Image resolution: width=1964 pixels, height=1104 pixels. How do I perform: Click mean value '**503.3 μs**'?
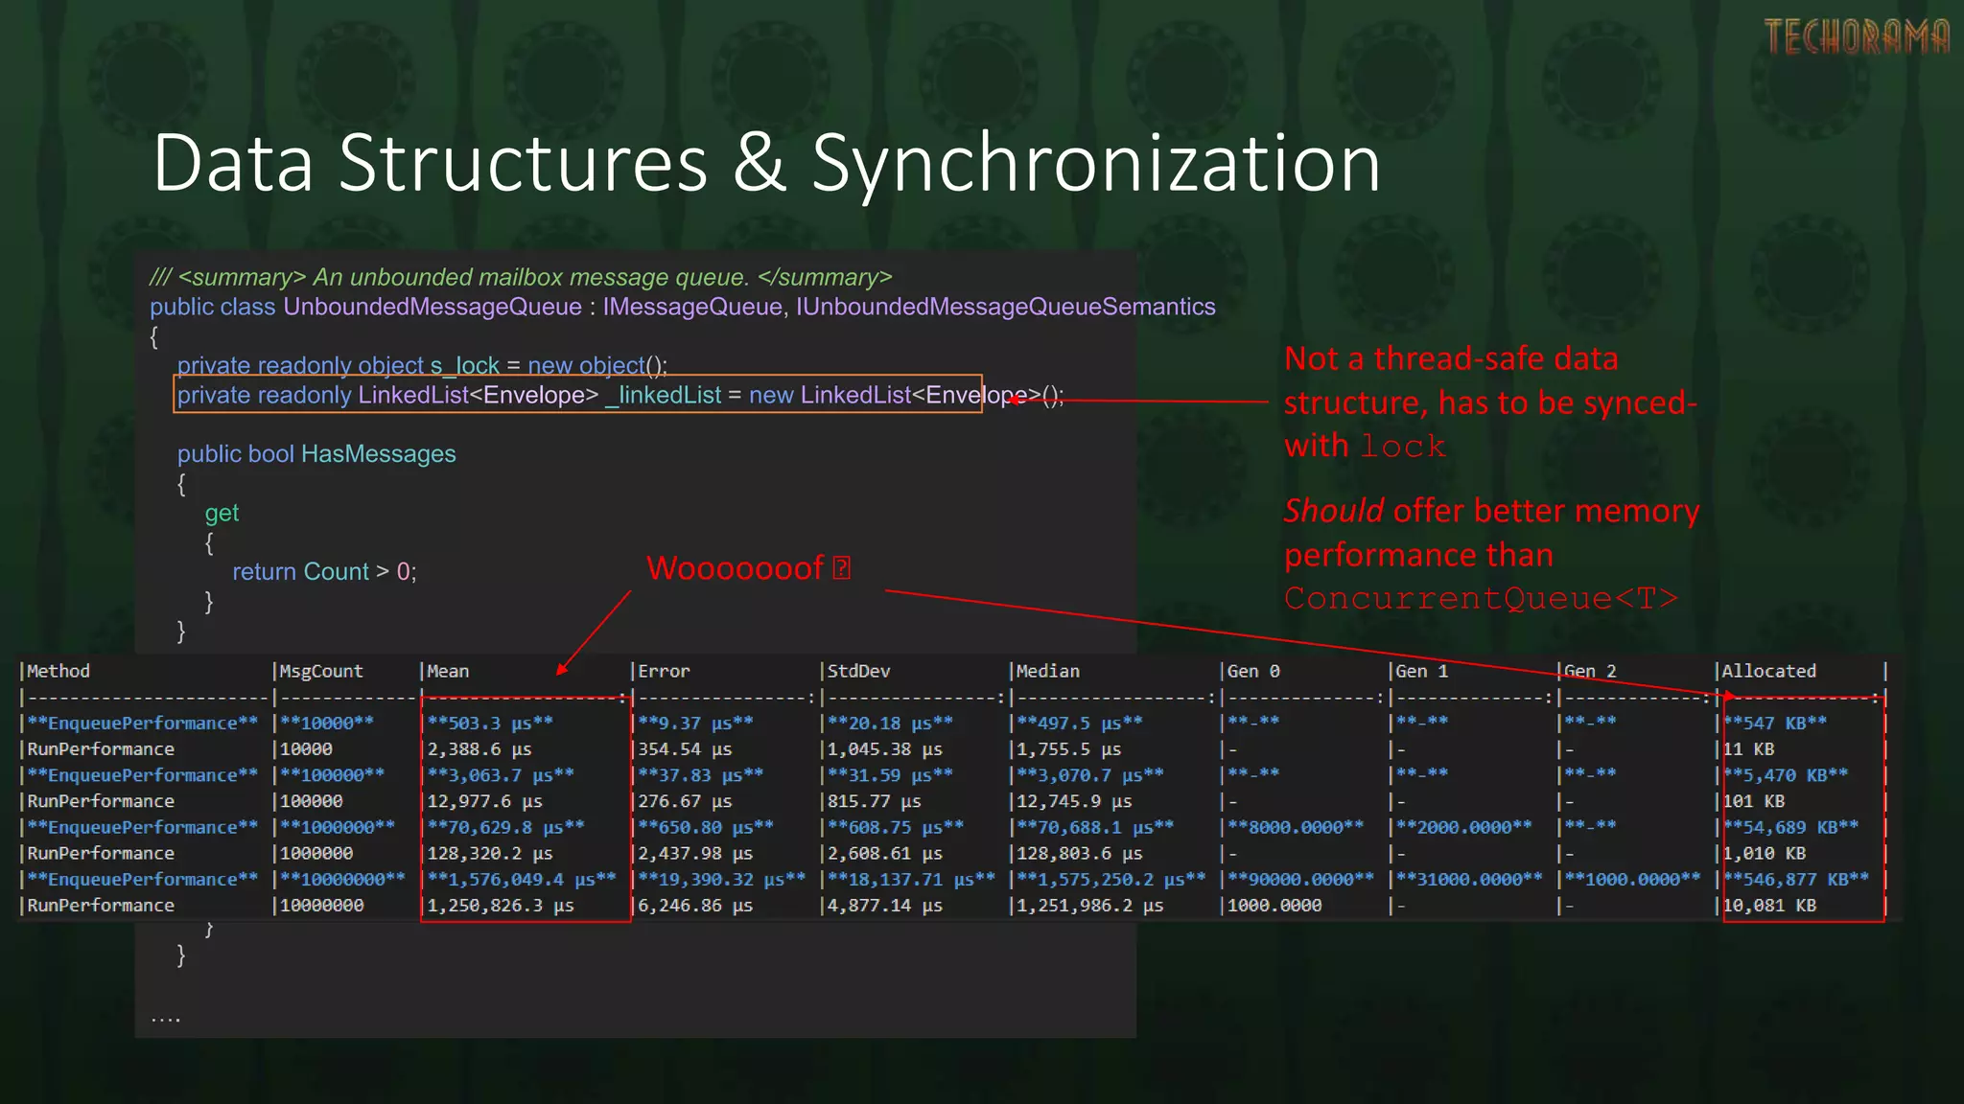(x=490, y=723)
